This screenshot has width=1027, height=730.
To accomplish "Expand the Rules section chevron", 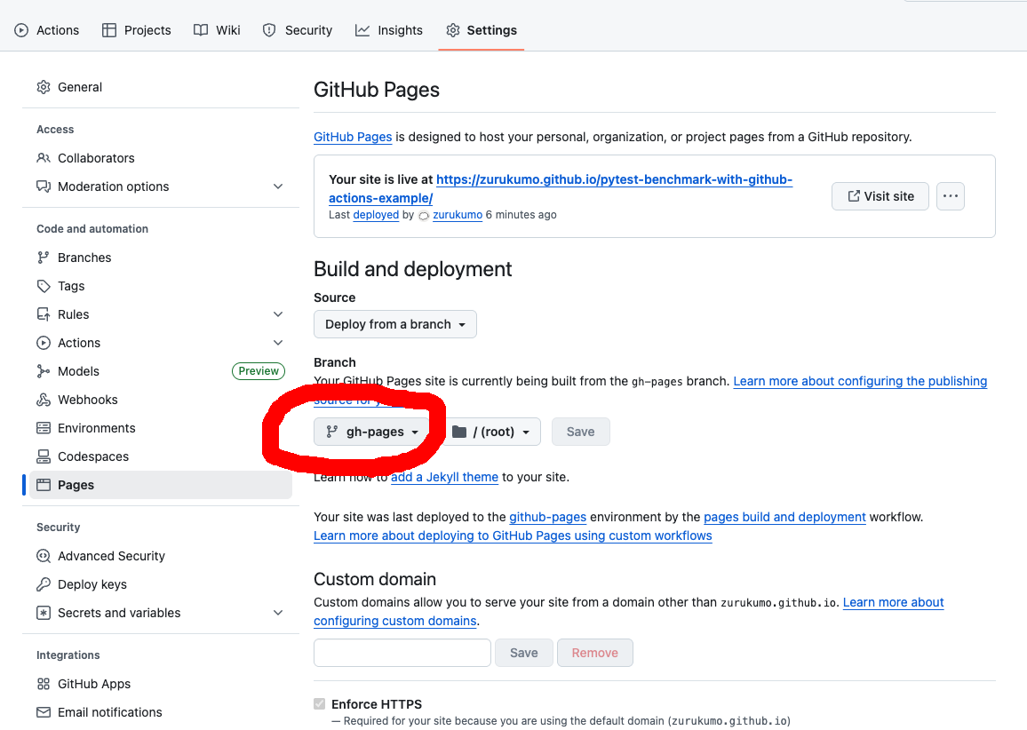I will (278, 314).
